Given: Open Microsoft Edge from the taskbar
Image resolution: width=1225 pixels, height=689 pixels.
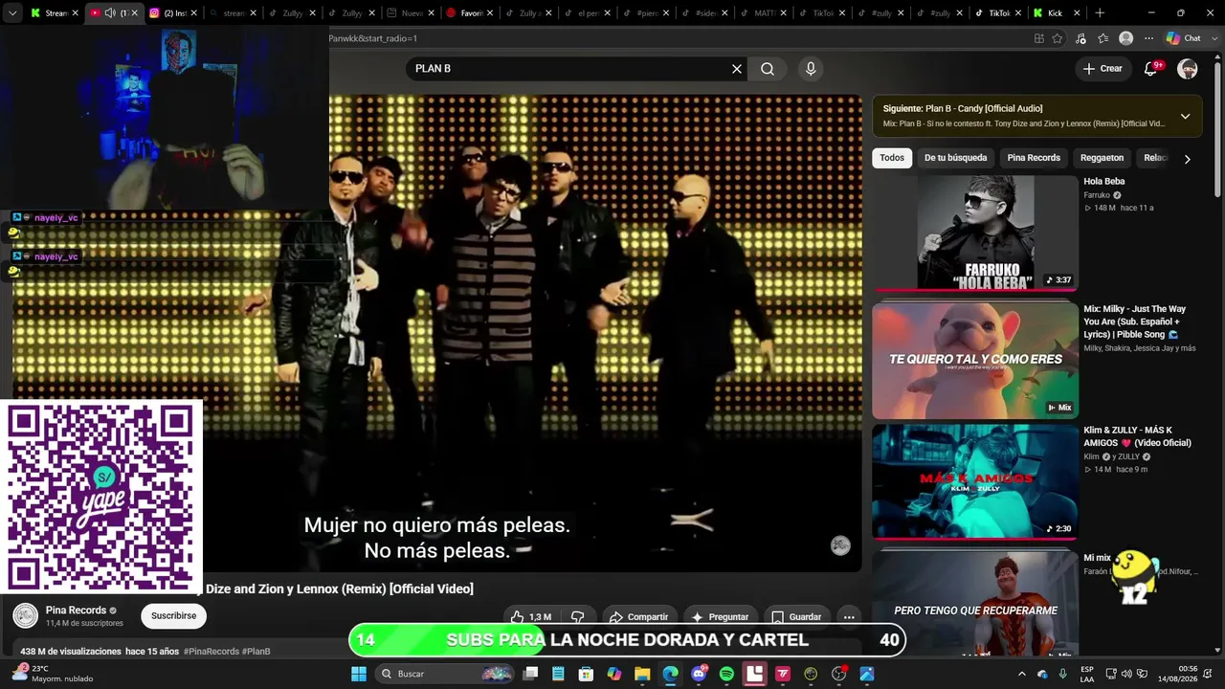Looking at the screenshot, I should tap(671, 674).
